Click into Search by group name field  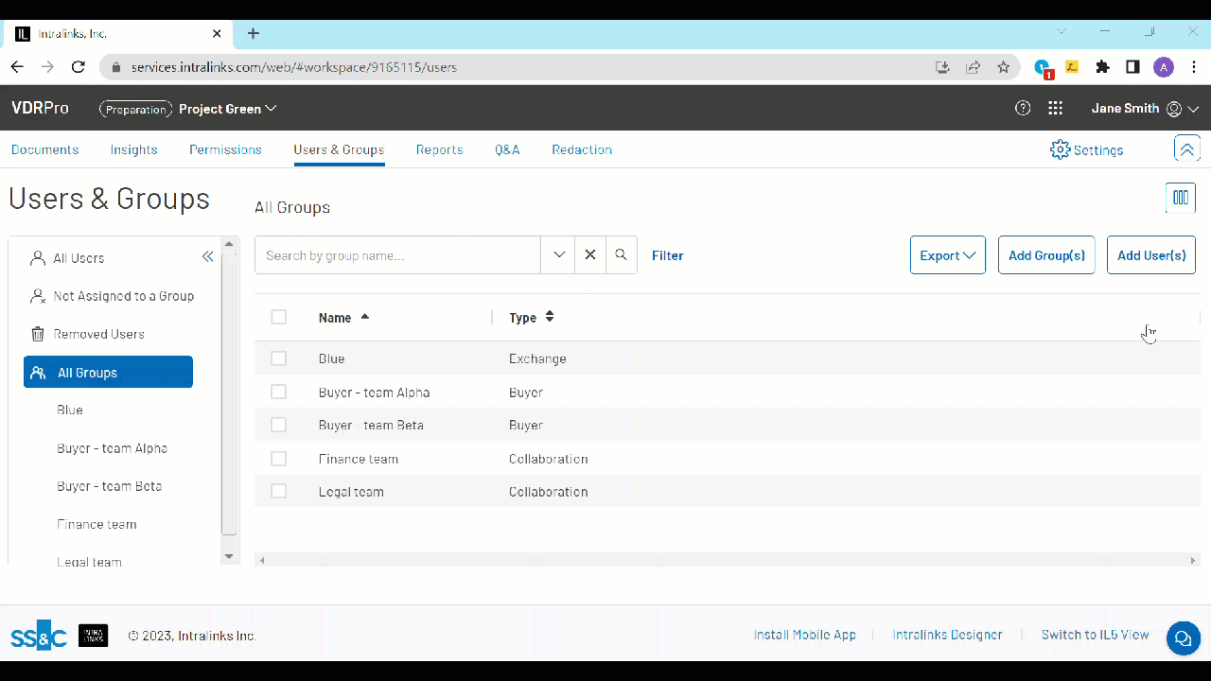pyautogui.click(x=397, y=255)
